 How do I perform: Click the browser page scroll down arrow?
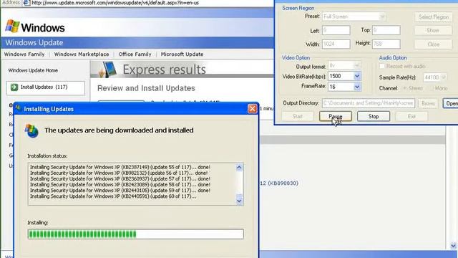click(x=453, y=246)
